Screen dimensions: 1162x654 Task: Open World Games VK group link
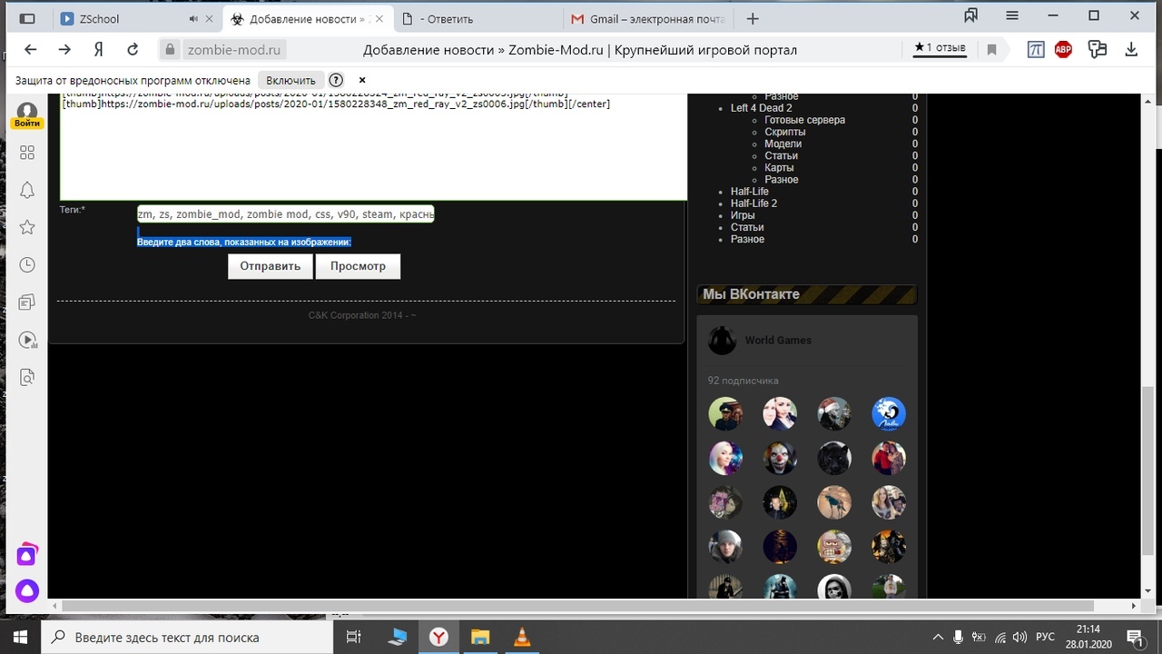tap(778, 341)
